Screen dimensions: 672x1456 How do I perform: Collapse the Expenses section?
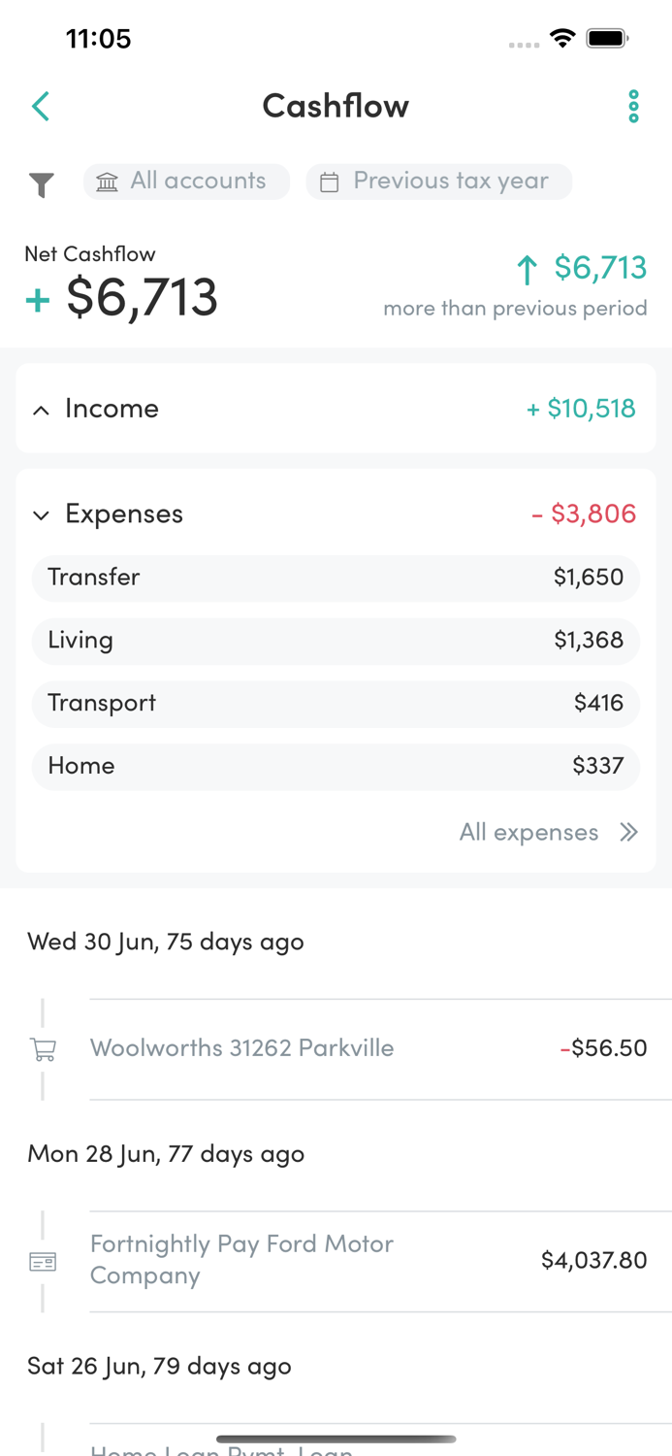pos(336,513)
